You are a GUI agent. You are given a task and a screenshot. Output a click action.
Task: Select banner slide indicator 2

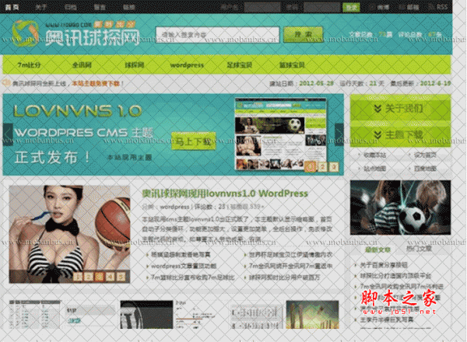pyautogui.click(x=322, y=167)
